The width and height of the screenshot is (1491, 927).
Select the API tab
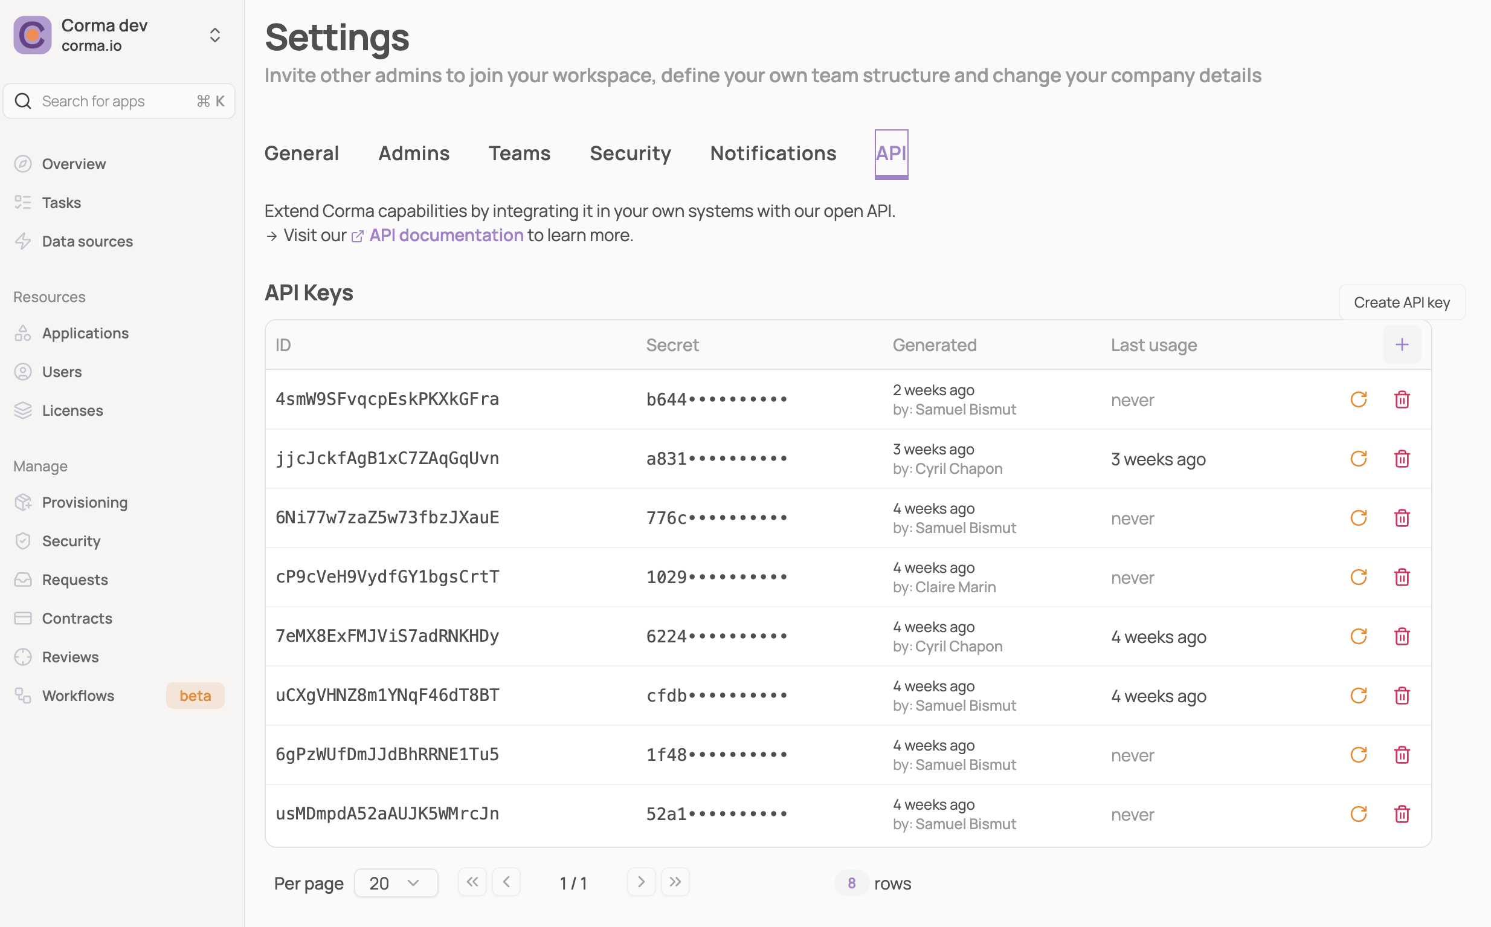click(x=891, y=154)
